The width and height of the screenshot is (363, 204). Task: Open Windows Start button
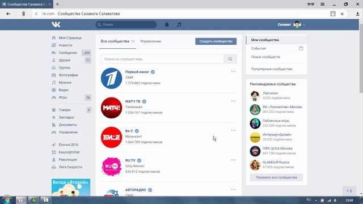click(x=7, y=200)
